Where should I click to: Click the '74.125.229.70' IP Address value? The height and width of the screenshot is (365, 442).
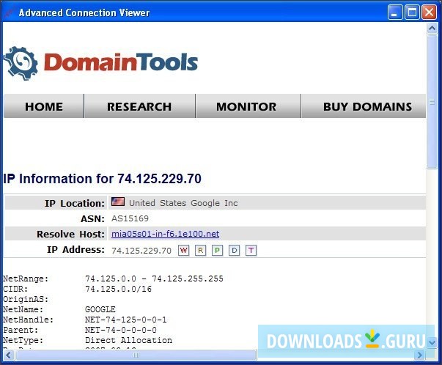click(x=141, y=251)
